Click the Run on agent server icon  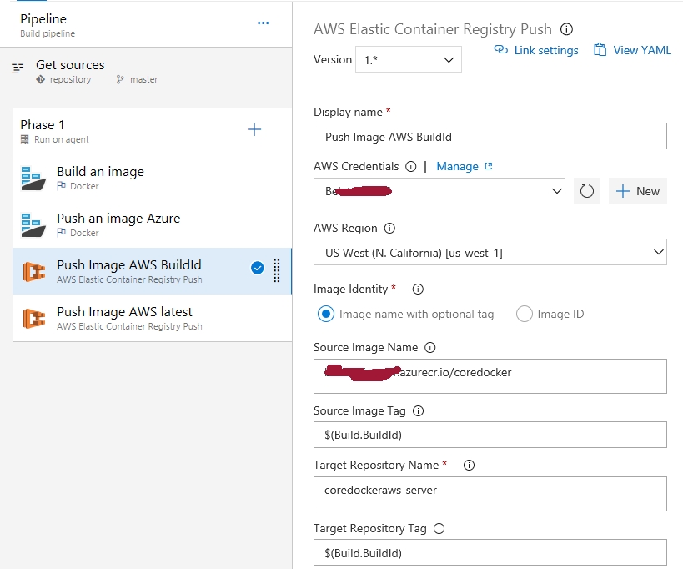[25, 139]
